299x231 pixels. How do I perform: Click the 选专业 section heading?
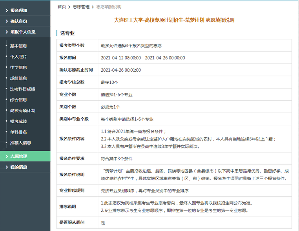pyautogui.click(x=67, y=33)
